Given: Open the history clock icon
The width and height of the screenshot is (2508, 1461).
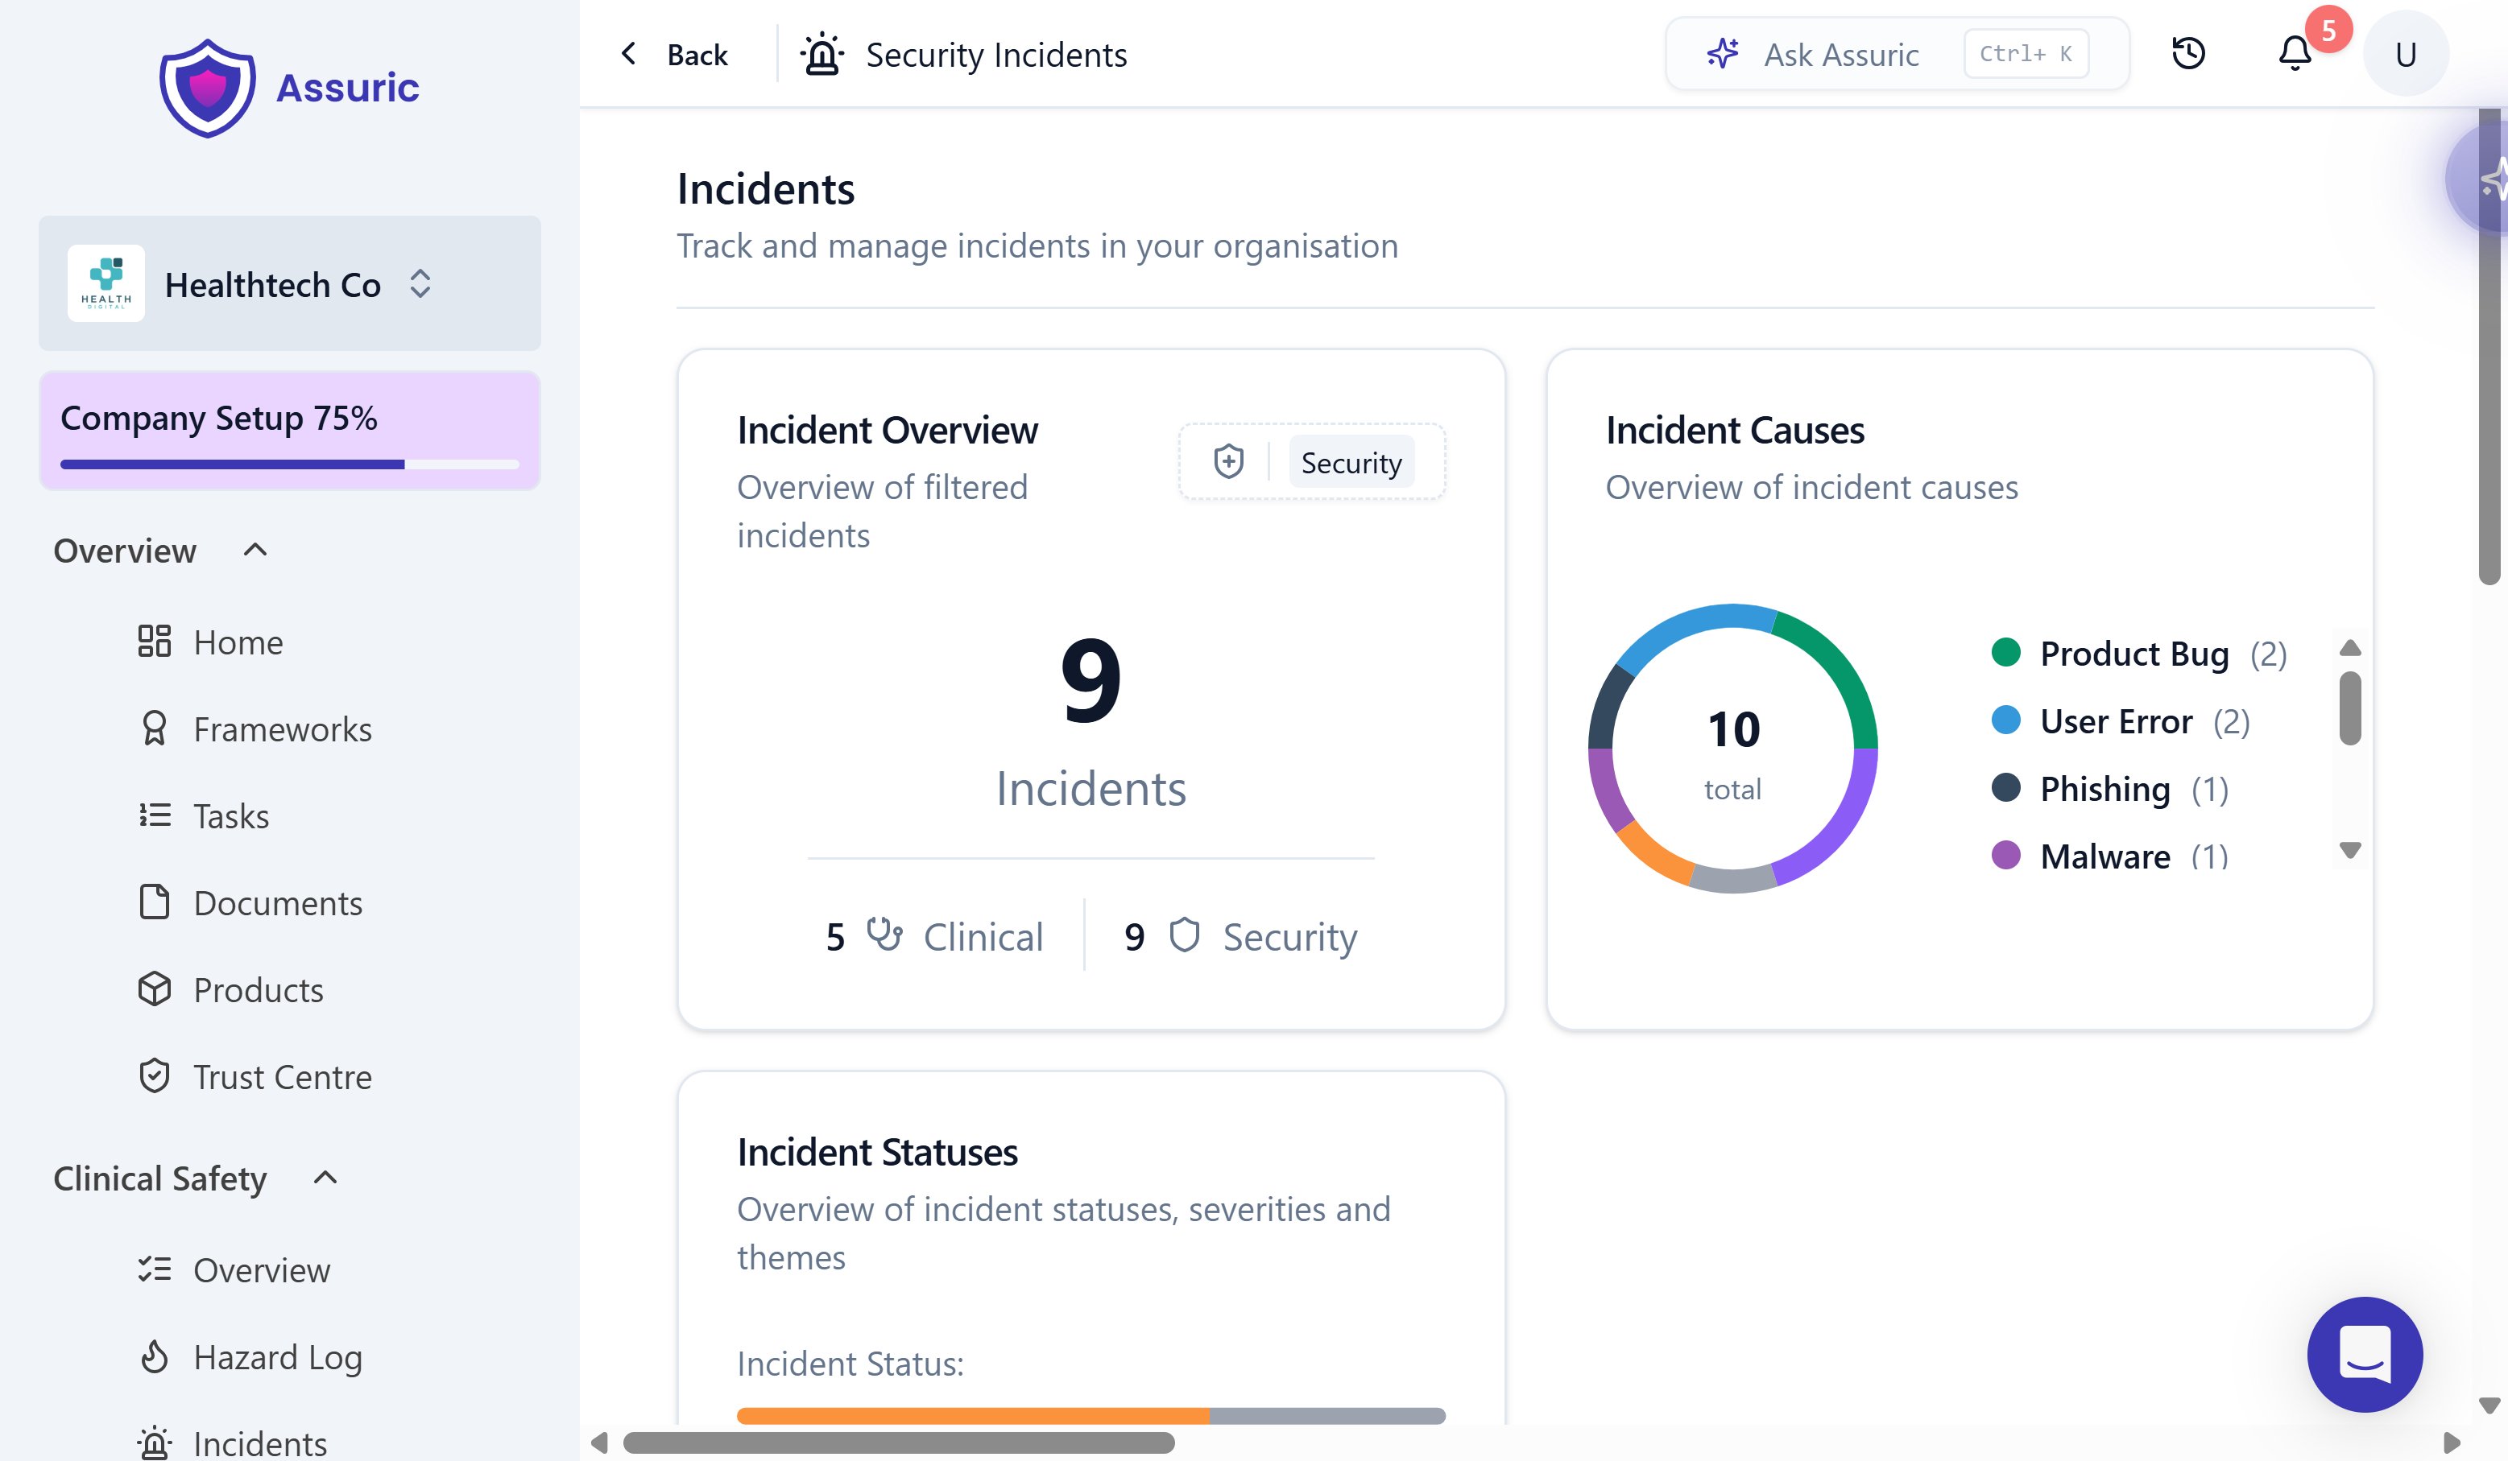Looking at the screenshot, I should [2187, 54].
